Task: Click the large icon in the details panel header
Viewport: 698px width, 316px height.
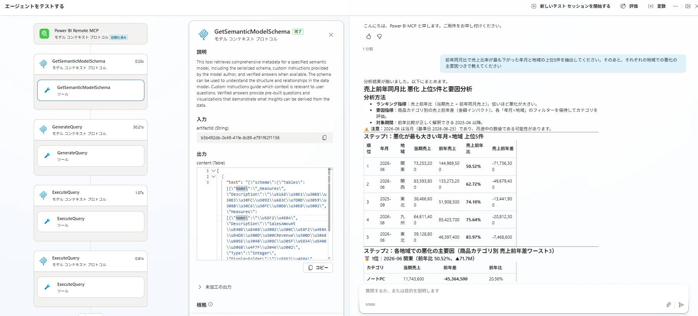Action: click(203, 34)
